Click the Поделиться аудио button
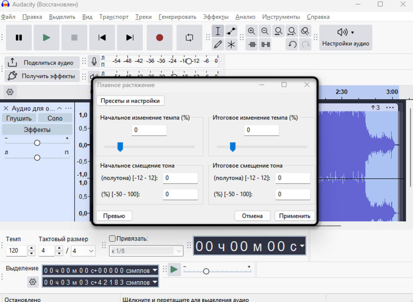The image size is (413, 302). (42, 63)
